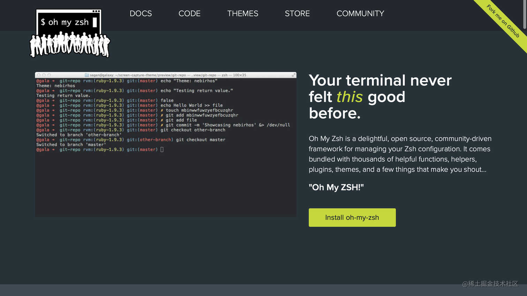The image size is (527, 296).
Task: Click red close circle in terminal screenshot
Action: (x=39, y=74)
